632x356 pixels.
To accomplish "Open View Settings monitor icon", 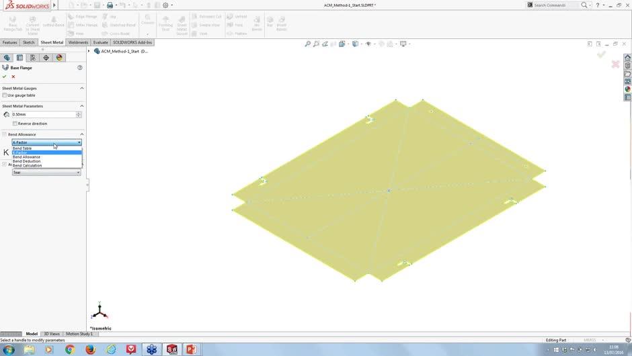I will click(403, 44).
